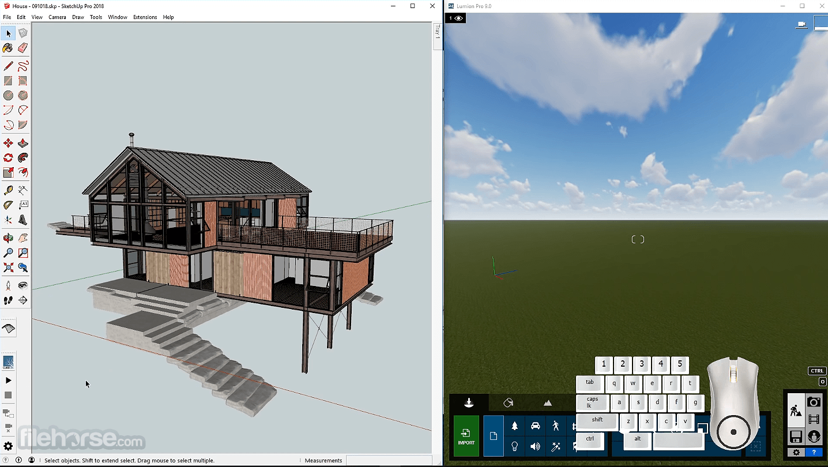Select the Text label tool
Screen dimensions: 828x467
click(x=23, y=205)
